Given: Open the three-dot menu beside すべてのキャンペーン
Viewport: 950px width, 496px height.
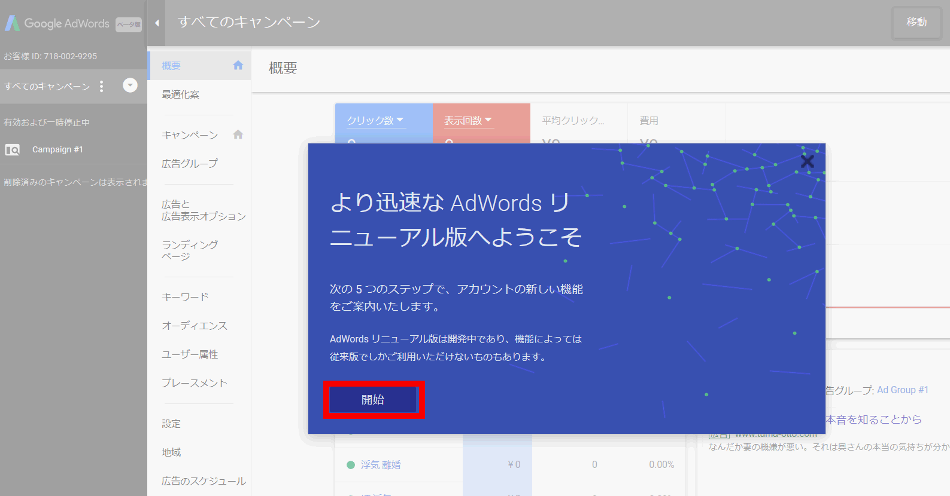Looking at the screenshot, I should 101,86.
